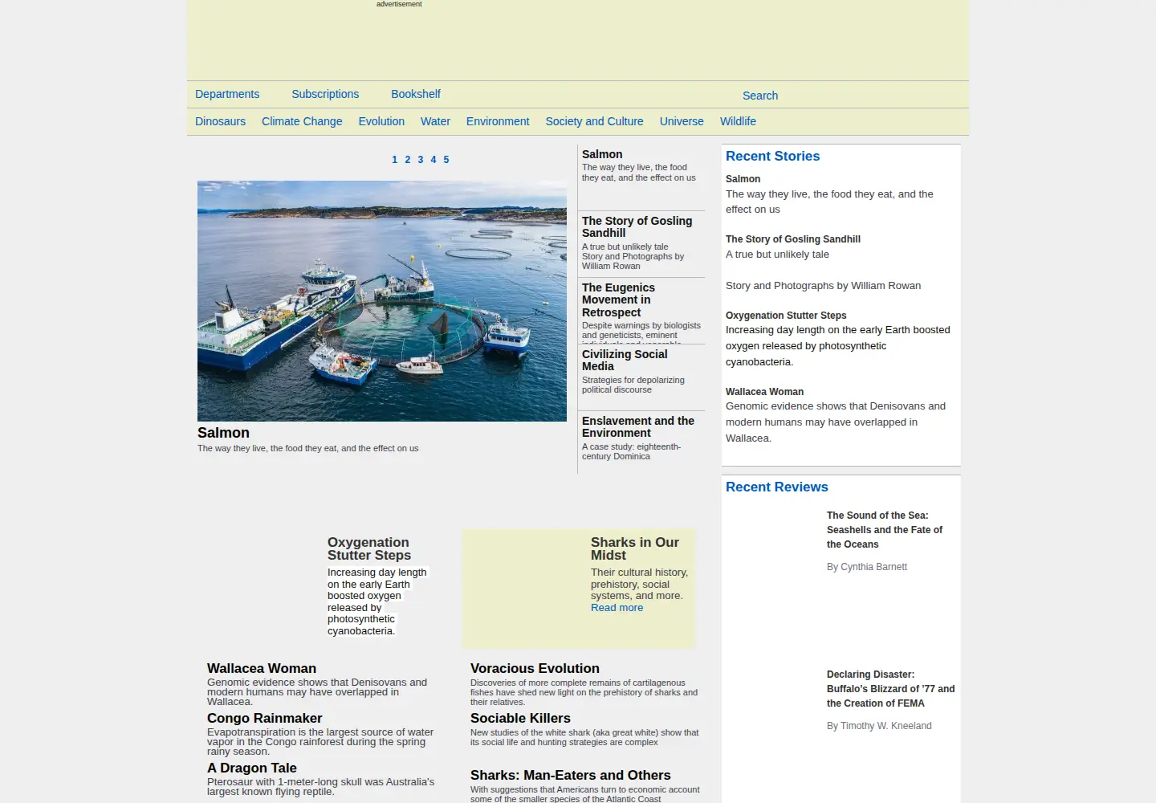Open the Salmon headline below the photo
This screenshot has width=1156, height=803.
pyautogui.click(x=223, y=433)
